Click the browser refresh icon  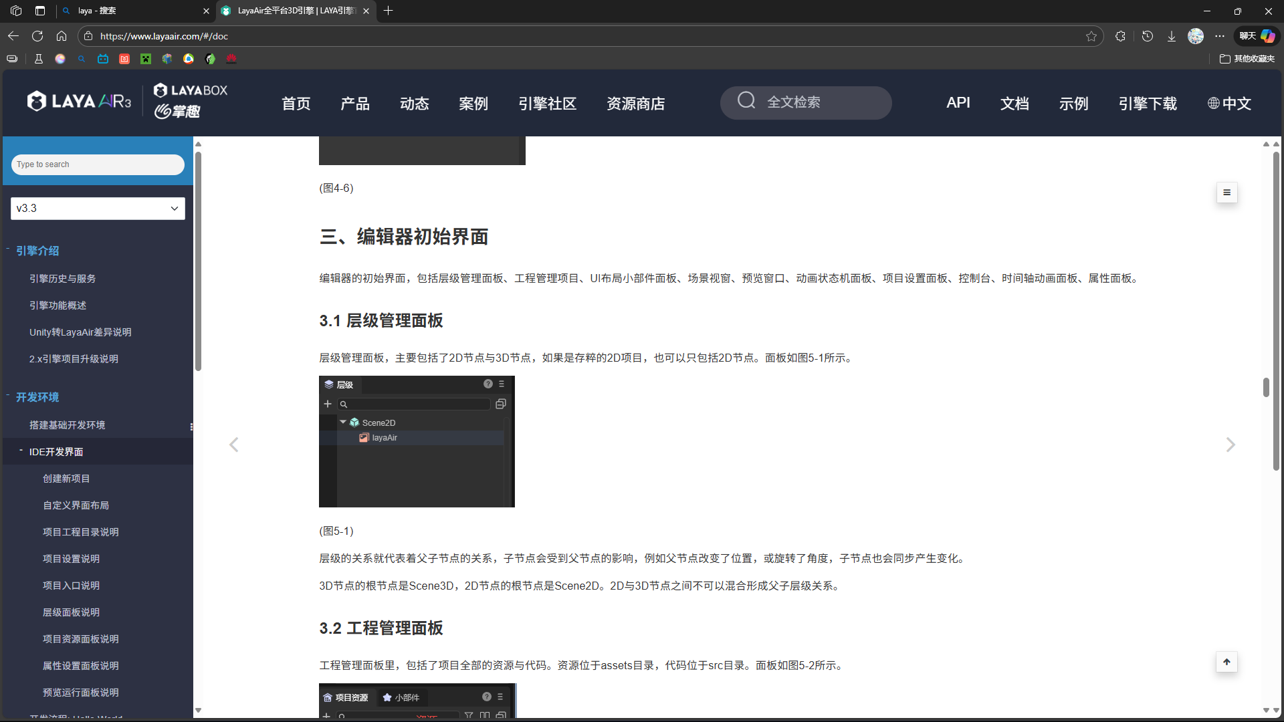coord(37,36)
